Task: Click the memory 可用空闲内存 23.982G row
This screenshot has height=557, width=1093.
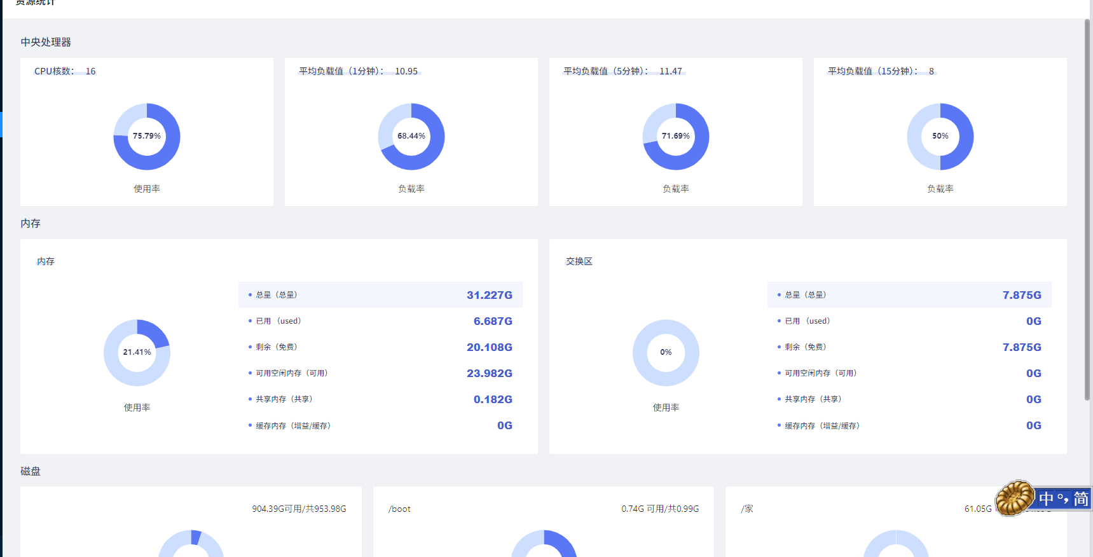Action: tap(380, 373)
